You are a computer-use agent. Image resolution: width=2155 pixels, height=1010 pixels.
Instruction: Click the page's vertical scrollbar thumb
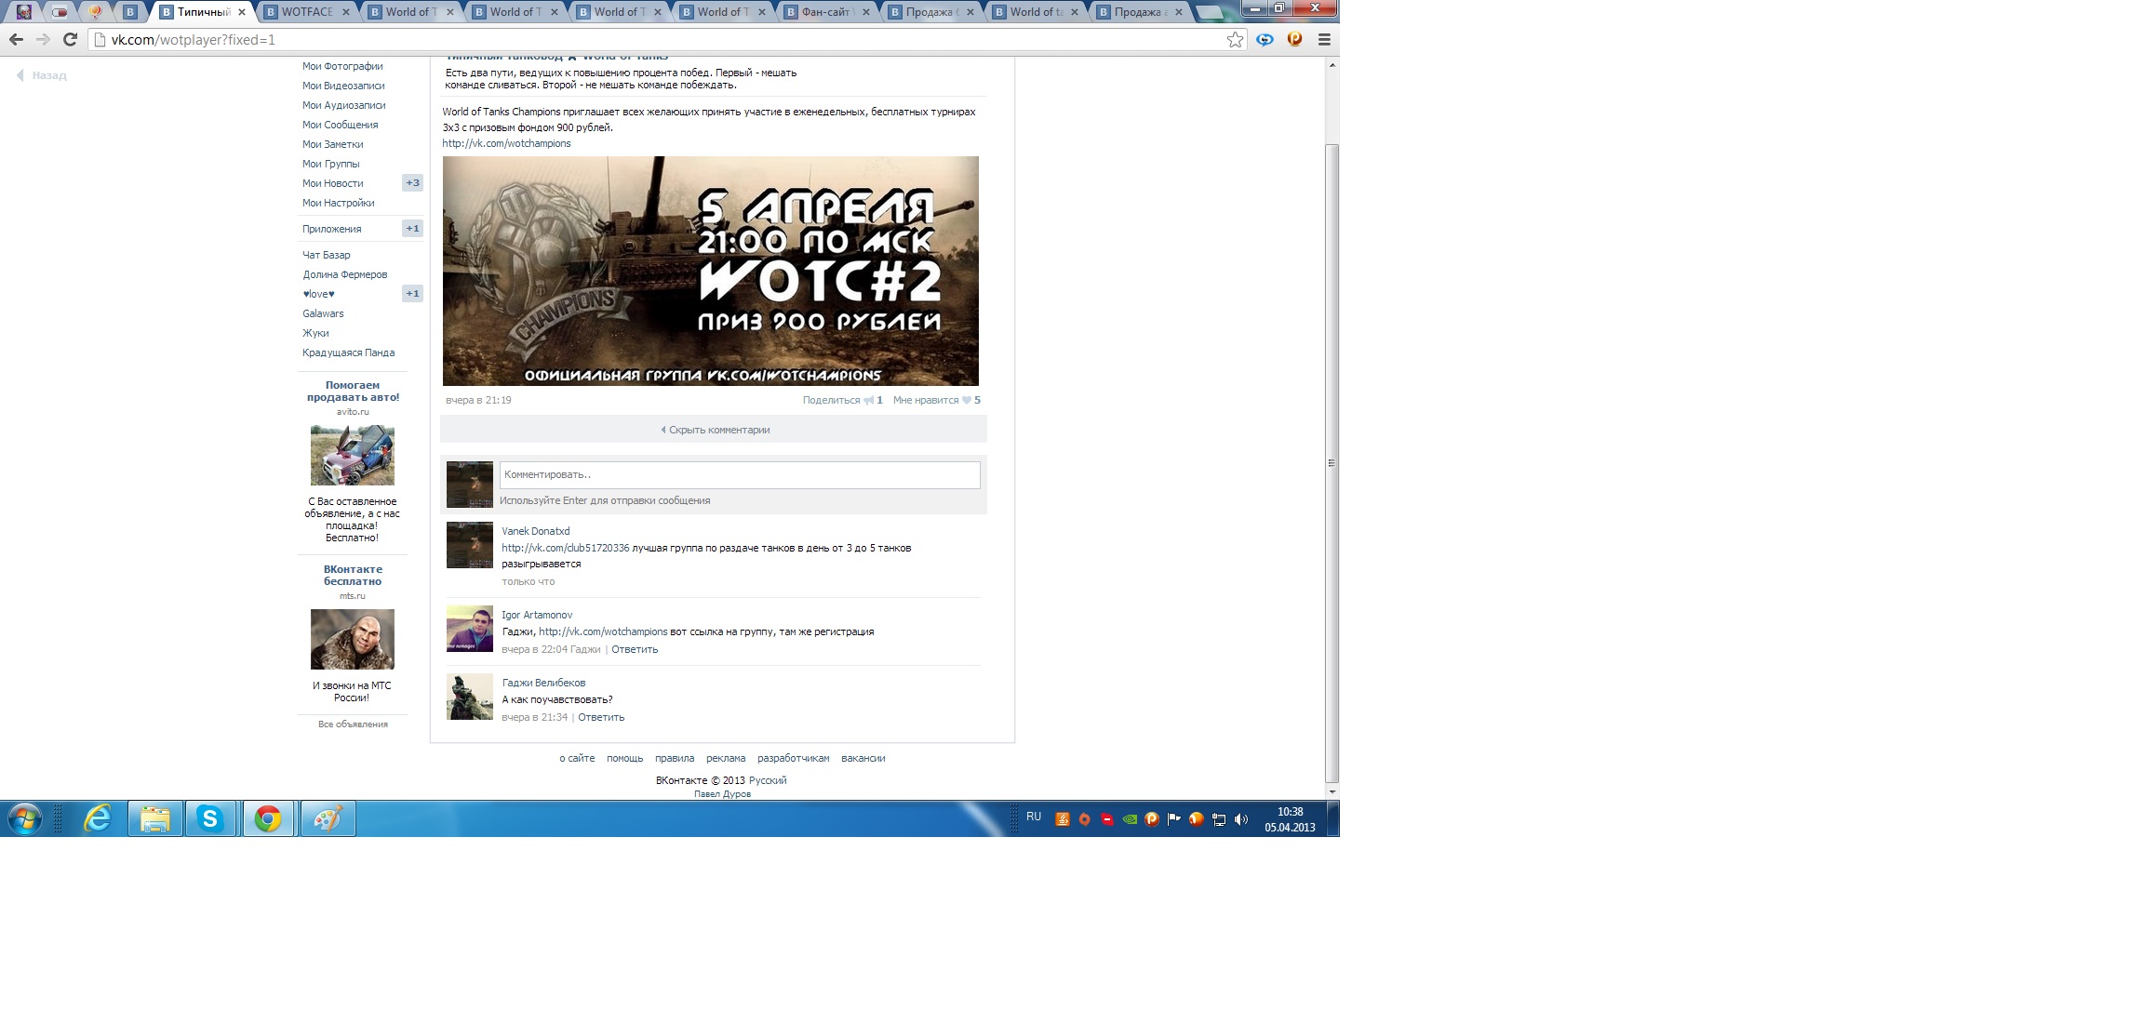1332,462
